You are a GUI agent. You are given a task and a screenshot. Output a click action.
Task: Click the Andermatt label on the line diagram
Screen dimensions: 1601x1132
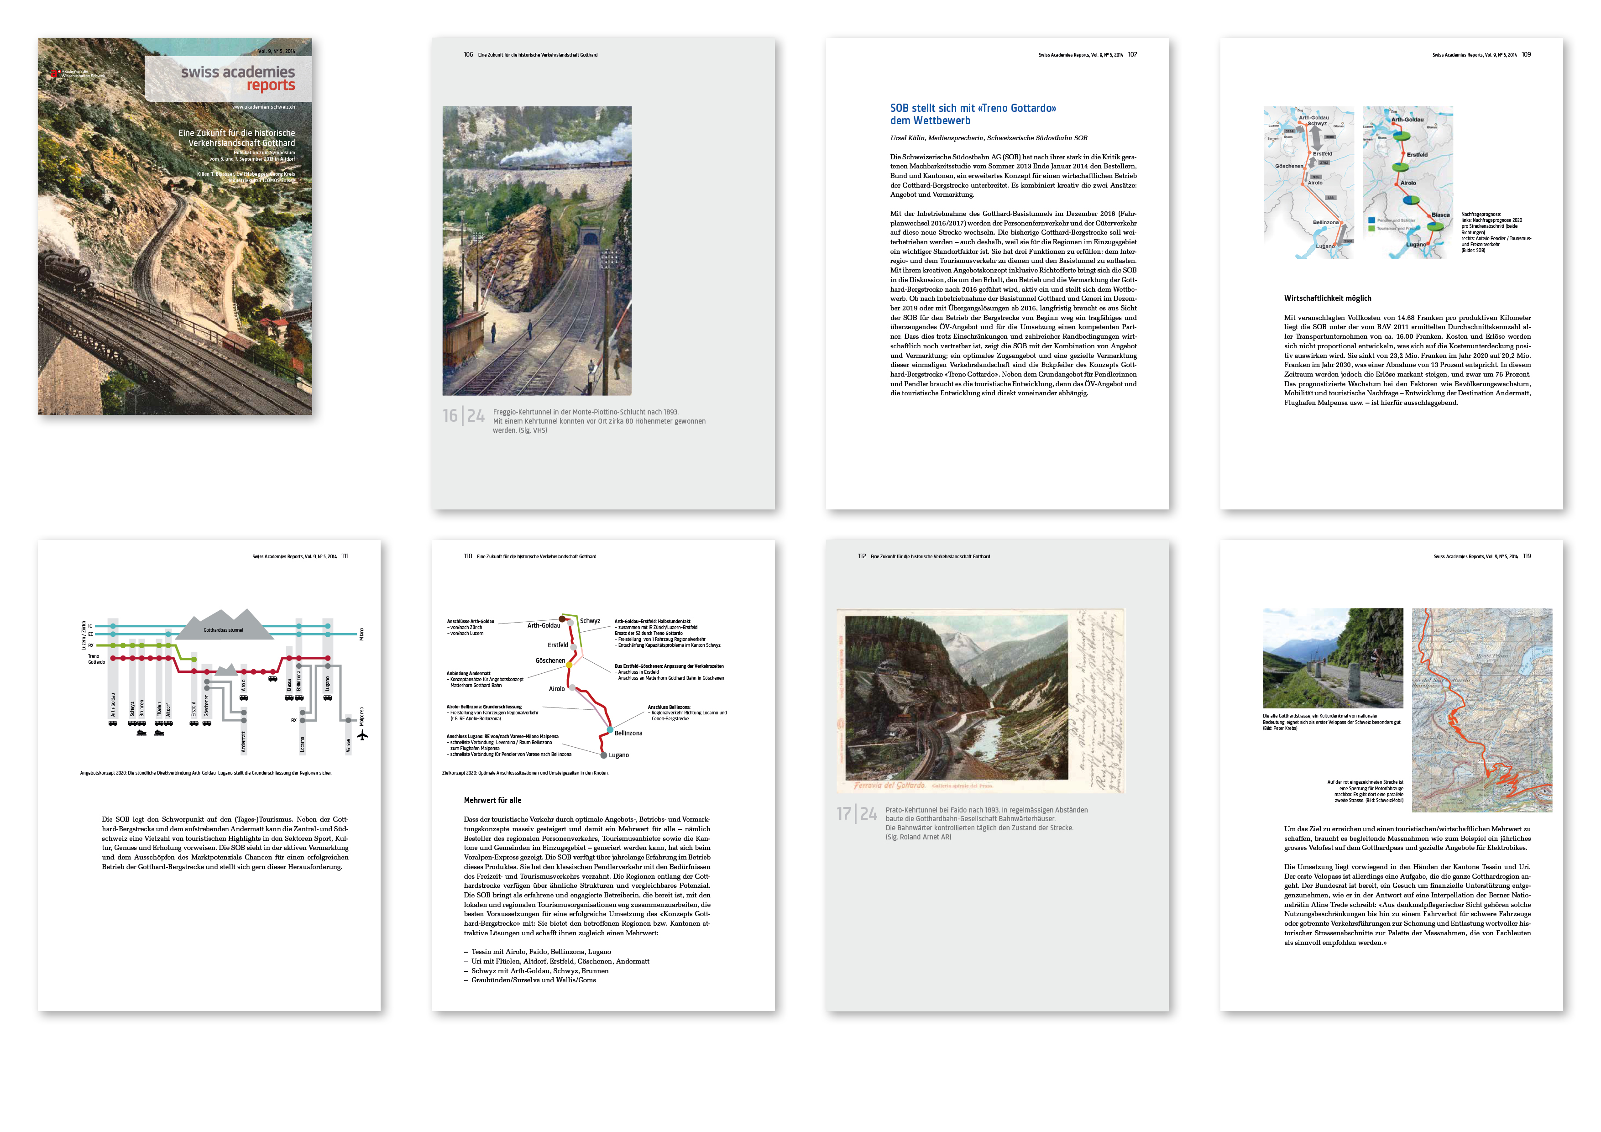click(x=243, y=741)
